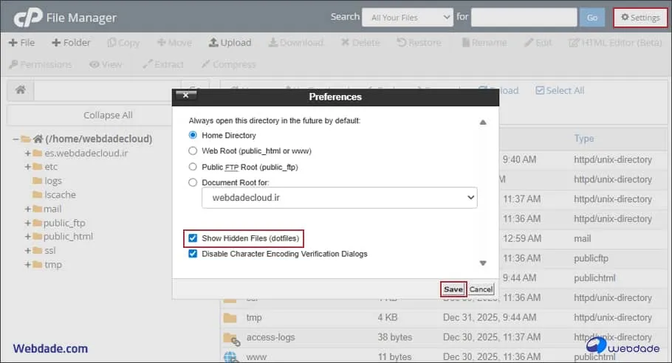
Task: Save the preferences
Action: pyautogui.click(x=453, y=289)
